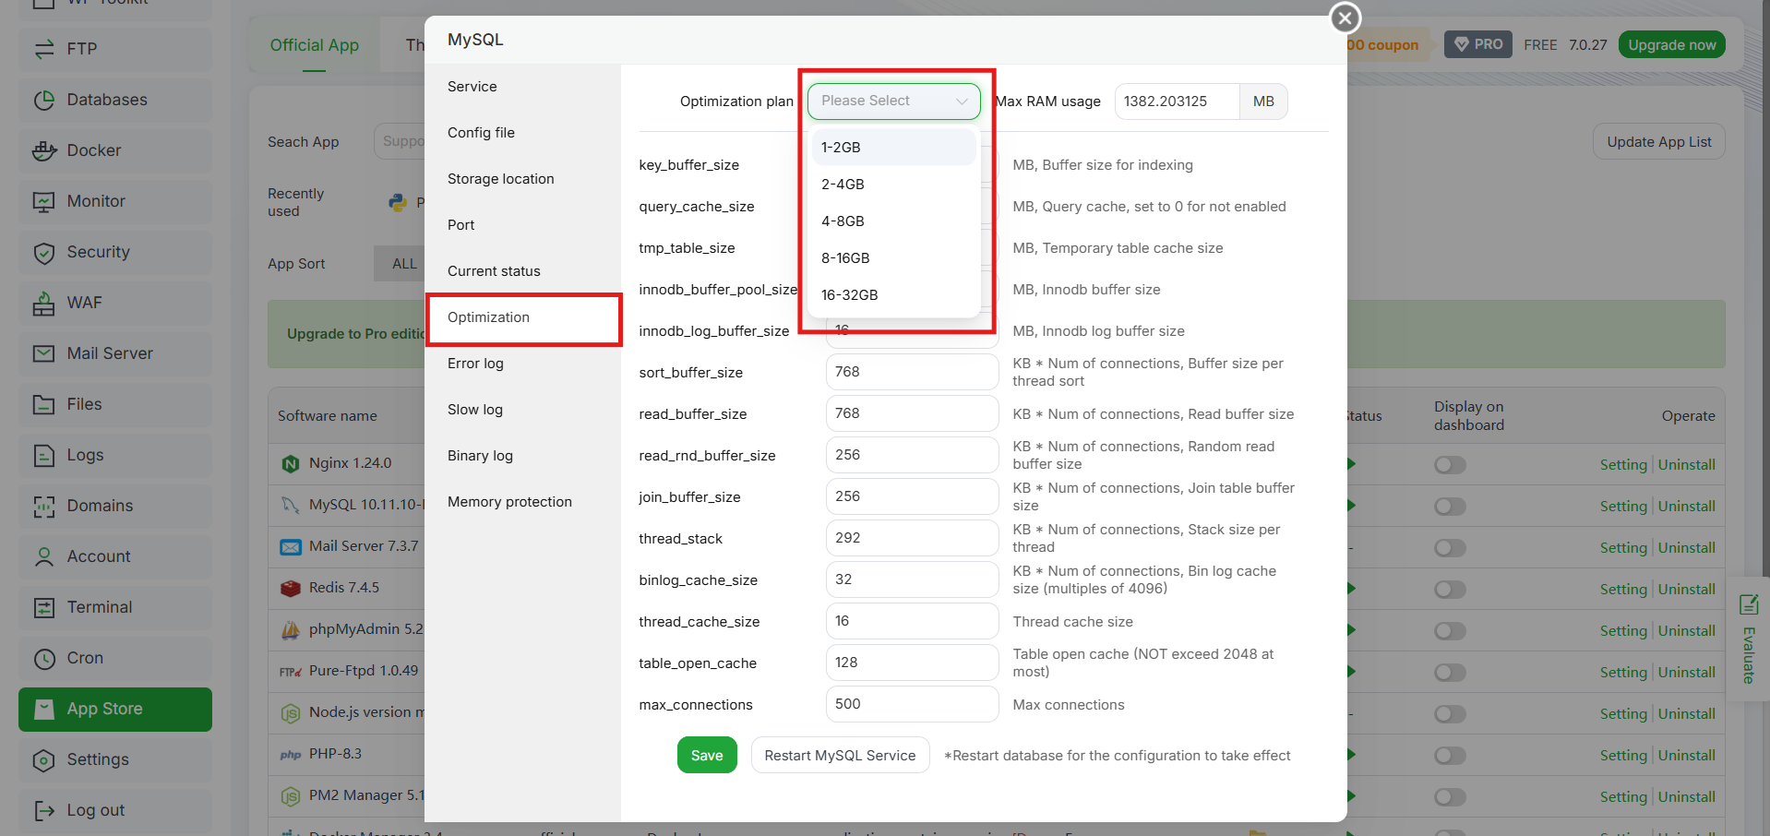Image resolution: width=1770 pixels, height=836 pixels.
Task: Click the Monitor sidebar icon
Action: coord(44,201)
